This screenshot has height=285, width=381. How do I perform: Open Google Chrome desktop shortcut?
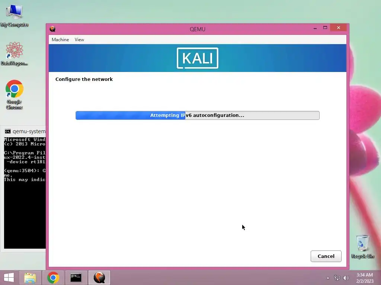pos(15,95)
